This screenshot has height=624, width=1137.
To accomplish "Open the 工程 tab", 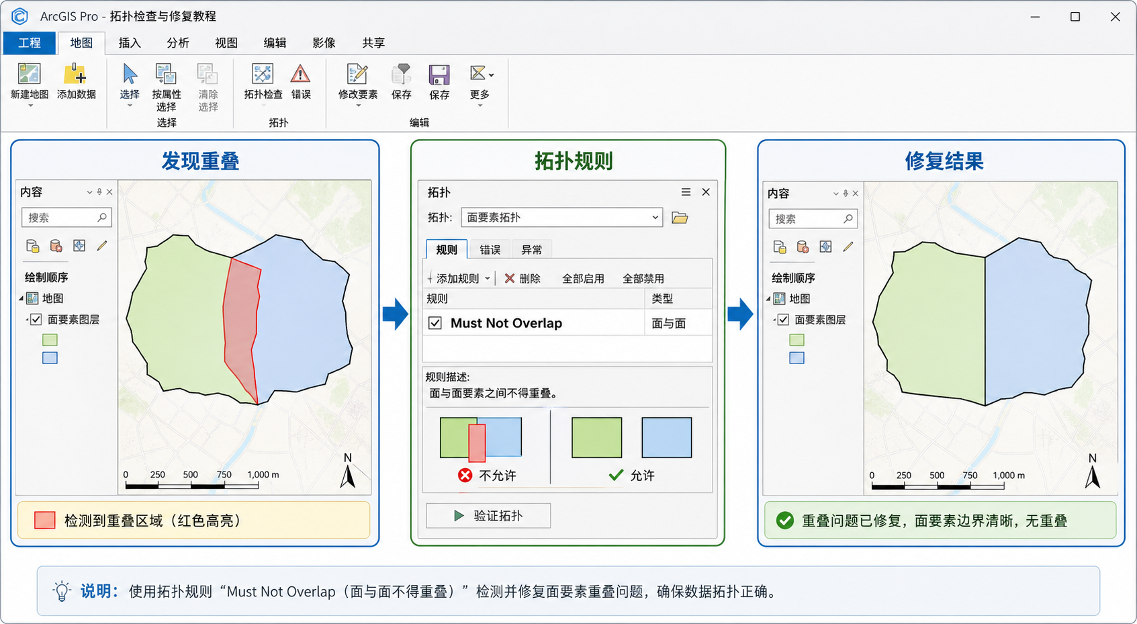I will 30,43.
